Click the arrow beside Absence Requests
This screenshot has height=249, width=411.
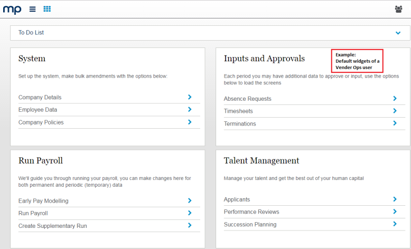coord(395,99)
